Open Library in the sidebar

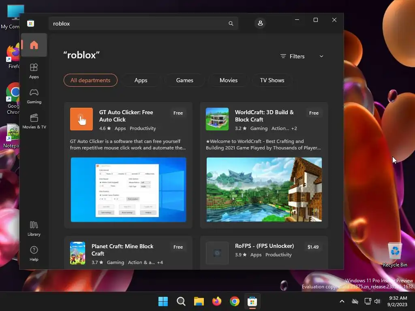(34, 228)
